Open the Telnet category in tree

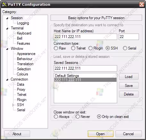pos(22,95)
